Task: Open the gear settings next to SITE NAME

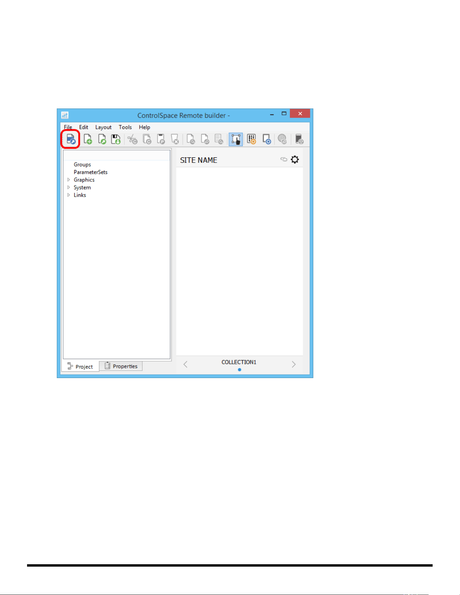Action: point(295,159)
